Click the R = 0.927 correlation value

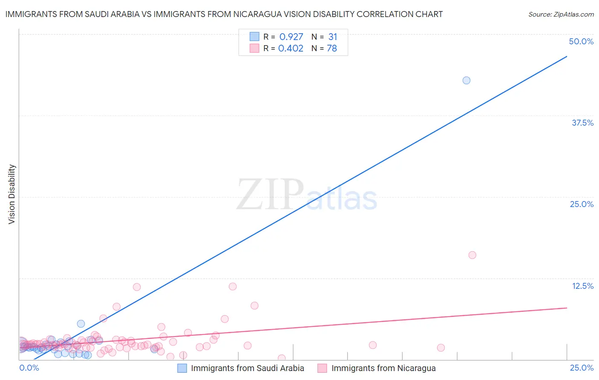[x=283, y=37]
